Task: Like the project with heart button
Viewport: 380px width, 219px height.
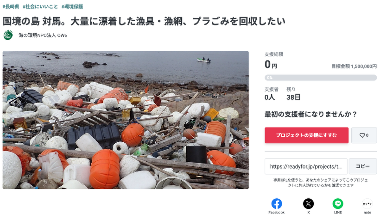Action: (x=364, y=135)
